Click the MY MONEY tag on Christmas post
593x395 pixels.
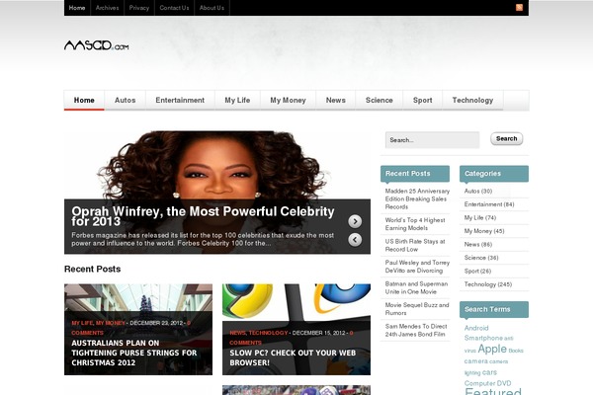click(111, 323)
